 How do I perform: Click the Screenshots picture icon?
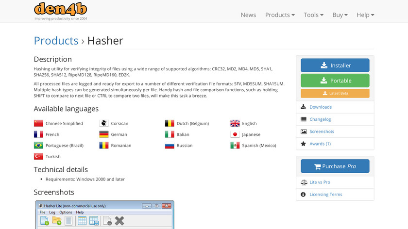[x=304, y=131]
